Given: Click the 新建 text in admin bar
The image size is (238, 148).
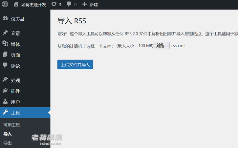Looking at the screenshot, I should 94,5.
